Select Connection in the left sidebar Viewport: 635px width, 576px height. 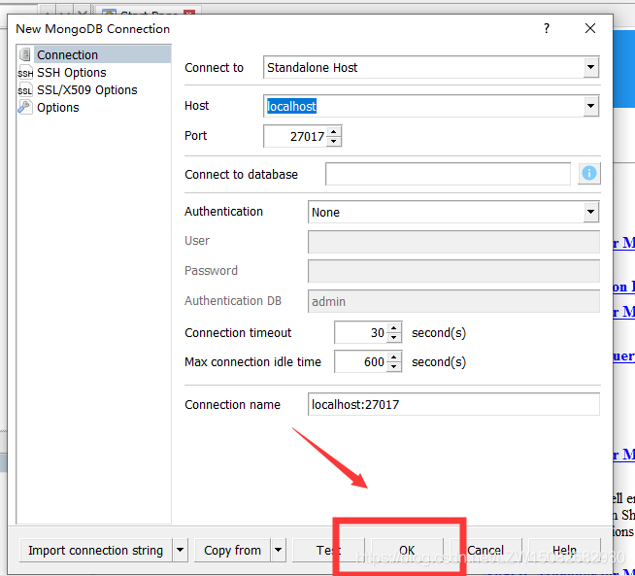pos(94,54)
